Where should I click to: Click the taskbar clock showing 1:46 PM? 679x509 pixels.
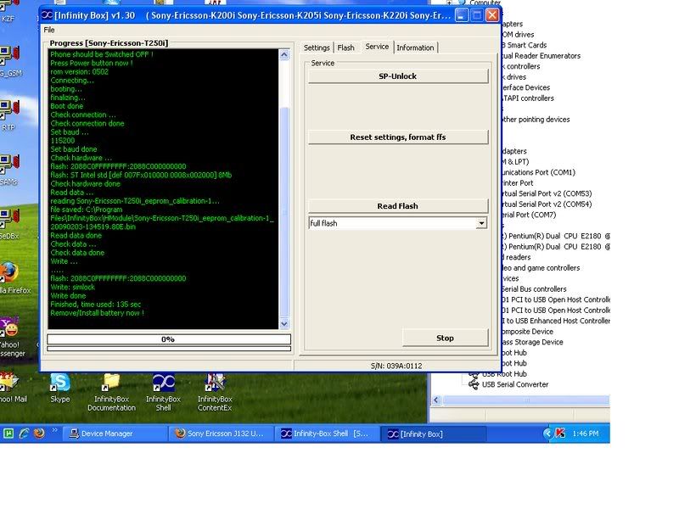point(585,433)
